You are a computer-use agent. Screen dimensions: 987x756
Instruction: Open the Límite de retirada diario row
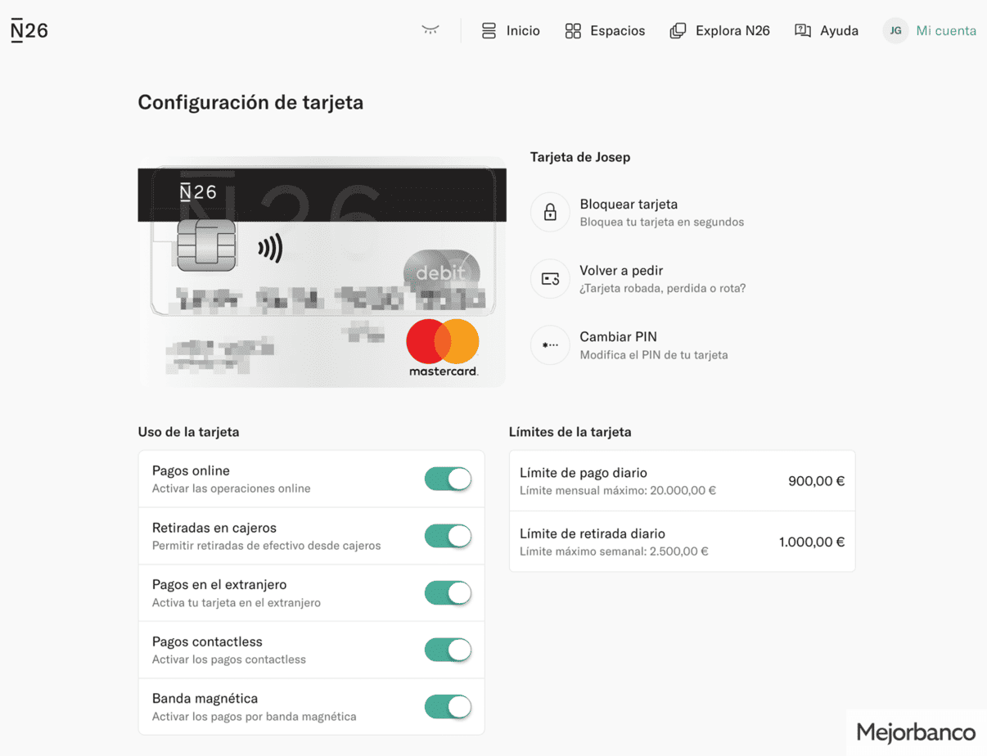tap(682, 542)
